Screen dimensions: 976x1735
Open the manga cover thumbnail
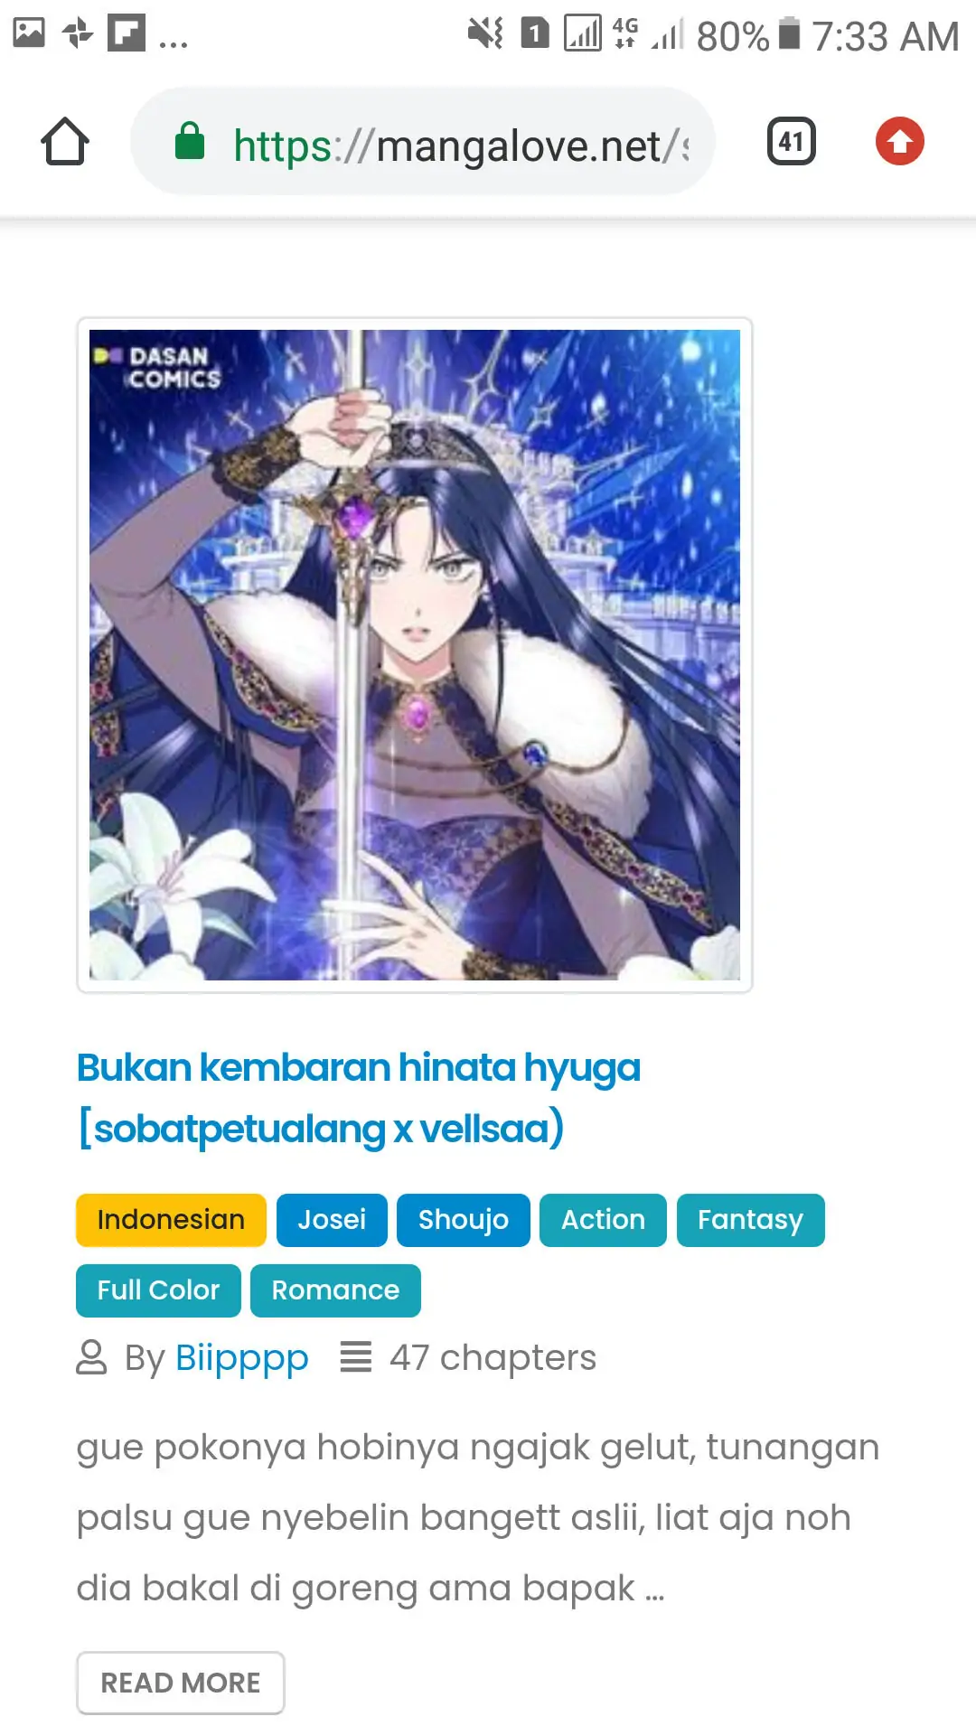coord(415,655)
